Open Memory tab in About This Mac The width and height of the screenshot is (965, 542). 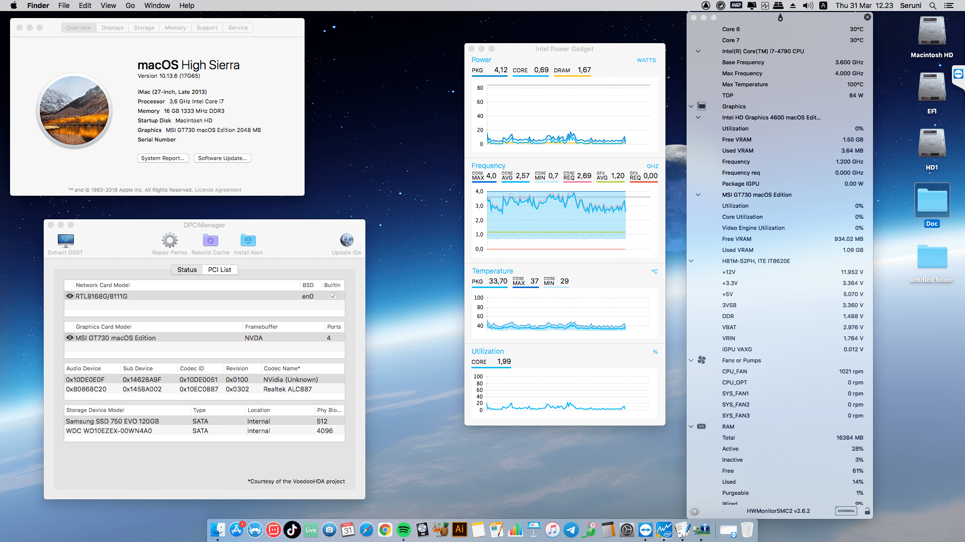(175, 28)
